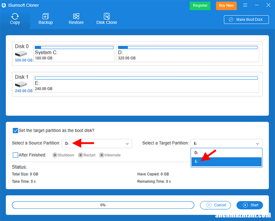Click the Cancel button
The width and height of the screenshot is (275, 221).
216,205
